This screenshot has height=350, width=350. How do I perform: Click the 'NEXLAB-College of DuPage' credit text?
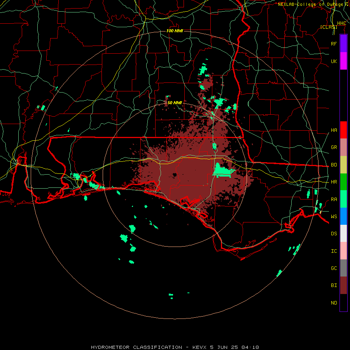point(310,4)
